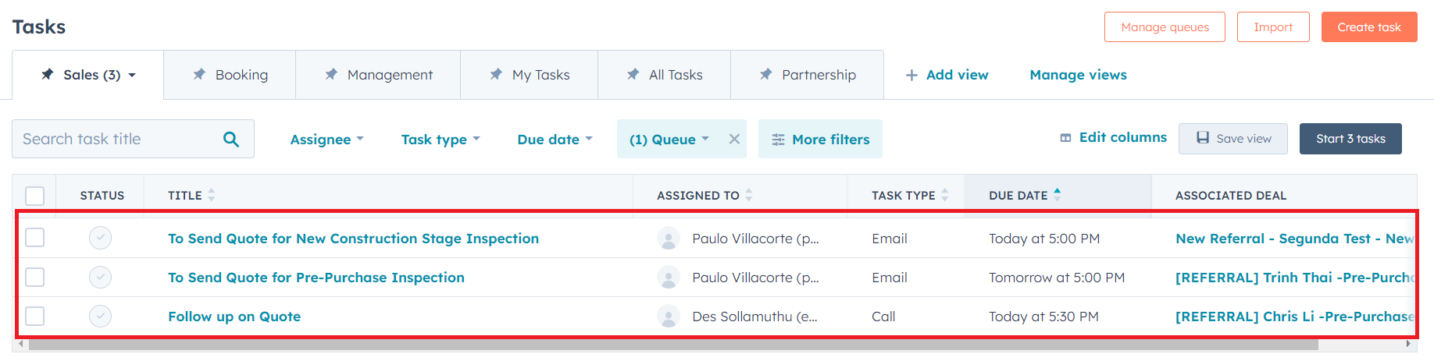Viewport: 1434px width, 361px height.
Task: Click the Create task button
Action: (1368, 27)
